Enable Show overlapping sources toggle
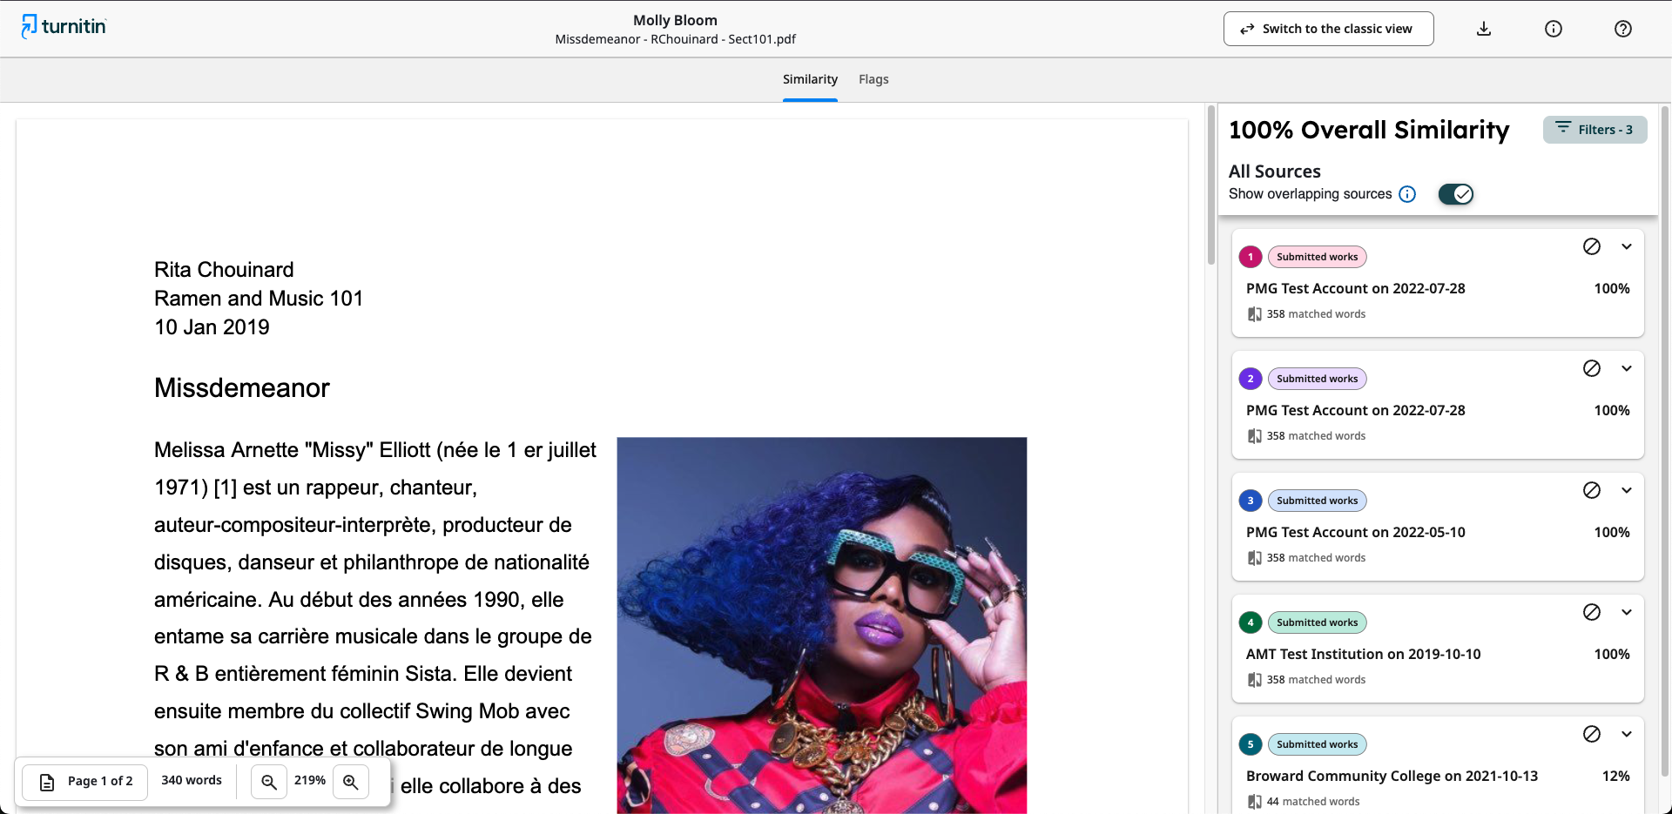Viewport: 1672px width, 814px height. pos(1455,193)
